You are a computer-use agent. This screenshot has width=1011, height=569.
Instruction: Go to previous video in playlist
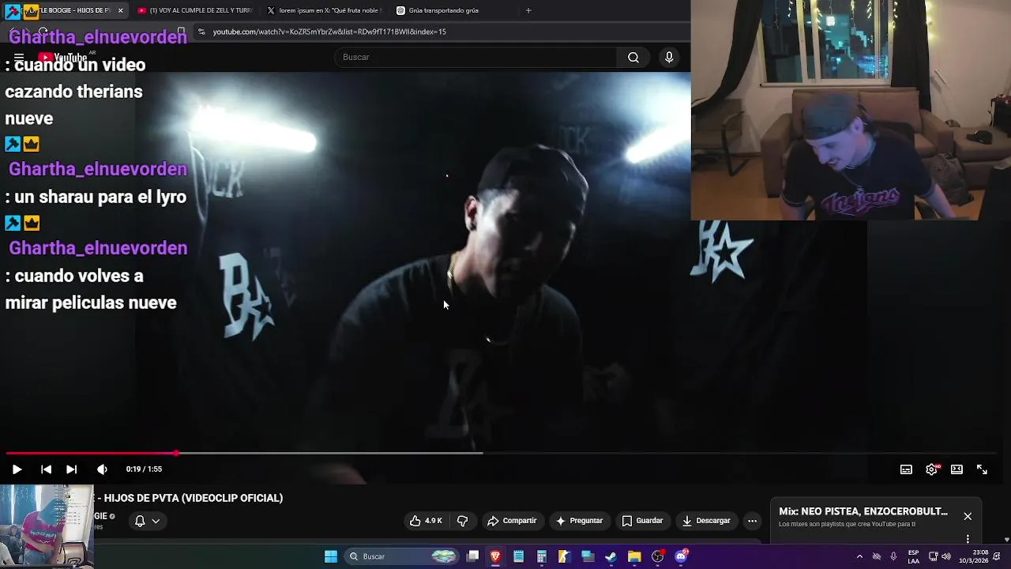tap(46, 469)
